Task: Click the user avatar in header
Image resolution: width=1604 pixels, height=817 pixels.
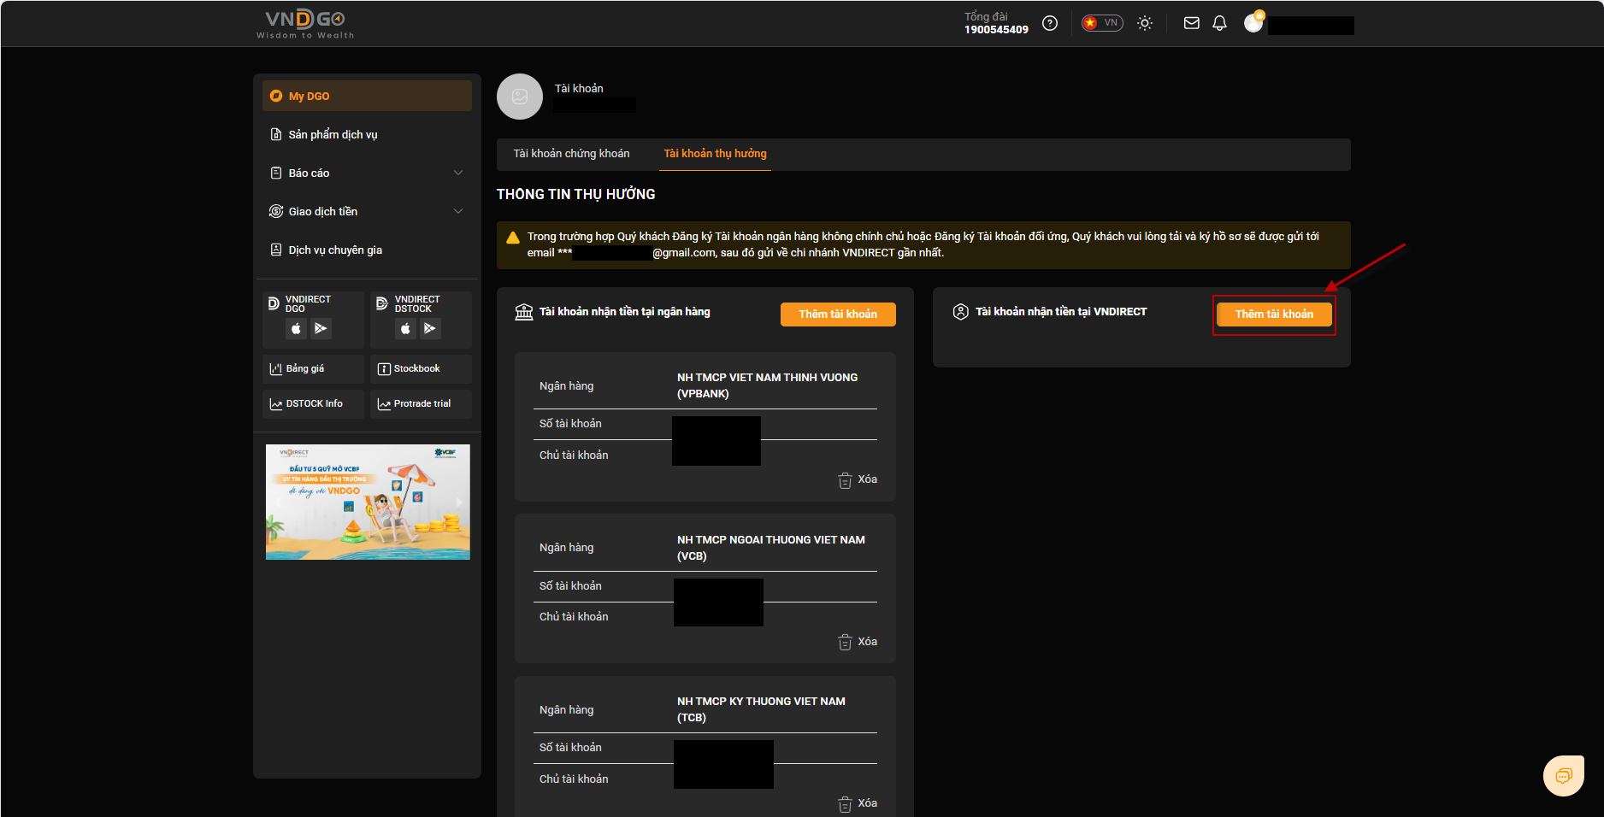Action: pyautogui.click(x=1253, y=22)
